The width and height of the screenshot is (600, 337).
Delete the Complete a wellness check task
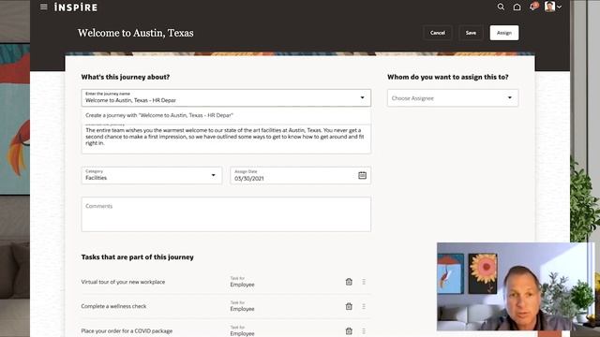349,306
